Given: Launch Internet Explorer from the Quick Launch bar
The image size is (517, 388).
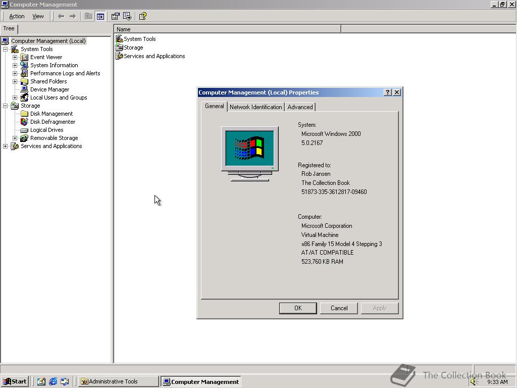Looking at the screenshot, I should 53,381.
